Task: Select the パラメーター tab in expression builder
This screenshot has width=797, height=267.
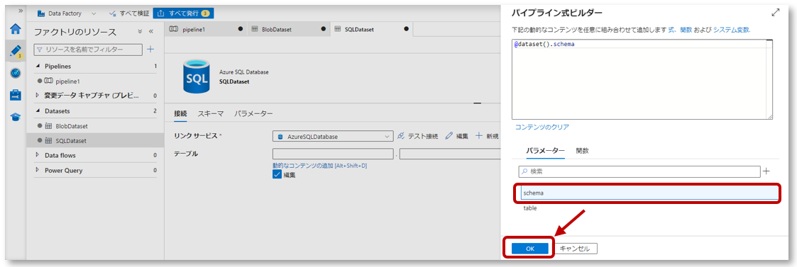Action: tap(545, 151)
